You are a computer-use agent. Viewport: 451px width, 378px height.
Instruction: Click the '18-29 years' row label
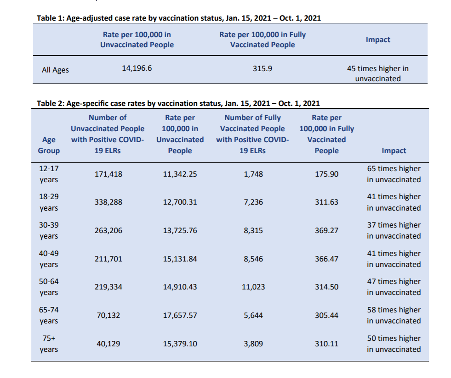(49, 202)
